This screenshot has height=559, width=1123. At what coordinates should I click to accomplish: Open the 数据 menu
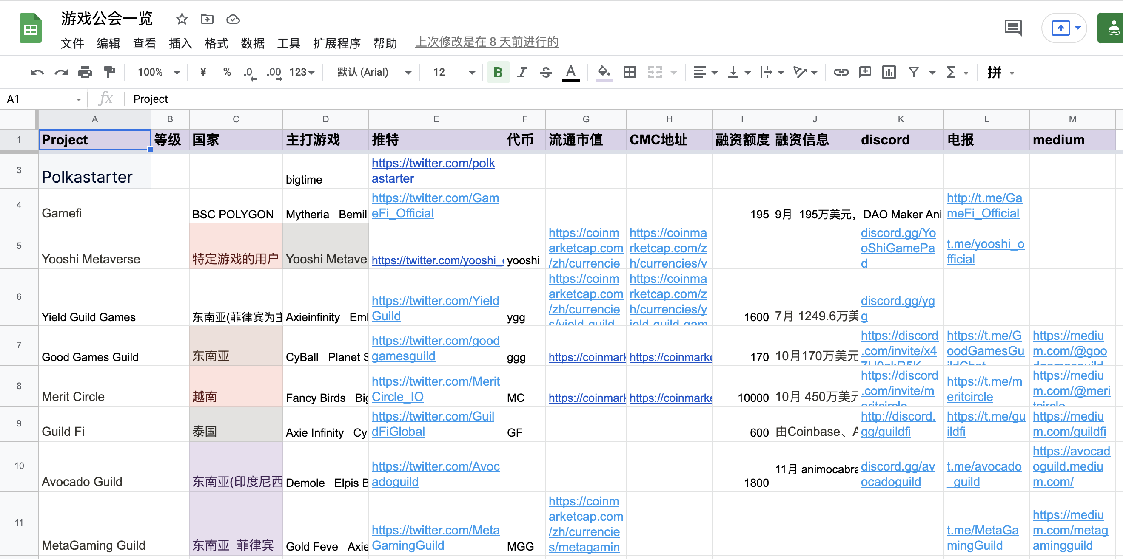pos(253,42)
